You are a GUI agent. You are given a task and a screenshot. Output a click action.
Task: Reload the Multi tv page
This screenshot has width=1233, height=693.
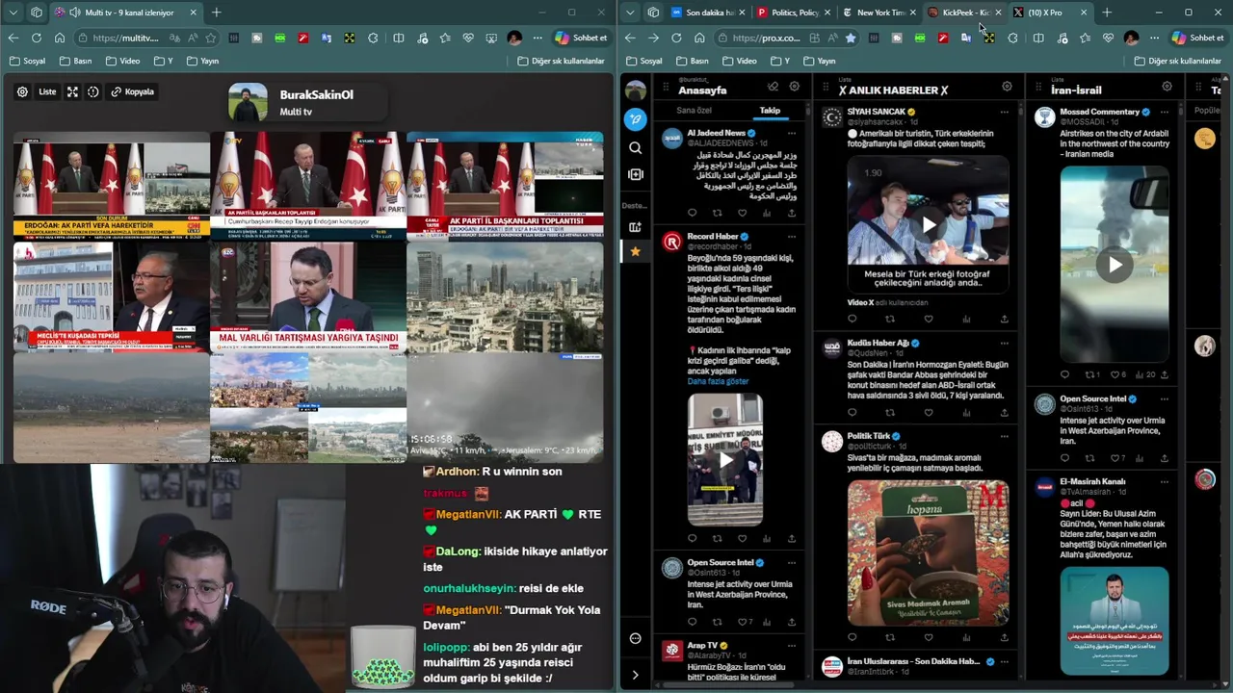coord(36,38)
